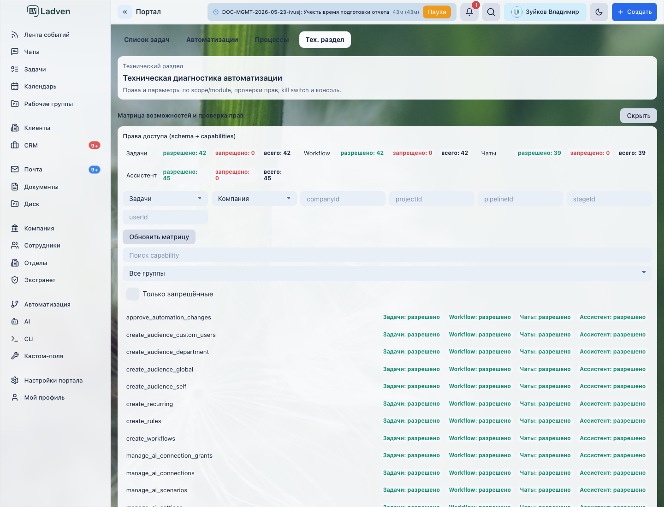The image size is (664, 507).
Task: Click Обновить матрицу button
Action: tap(159, 237)
